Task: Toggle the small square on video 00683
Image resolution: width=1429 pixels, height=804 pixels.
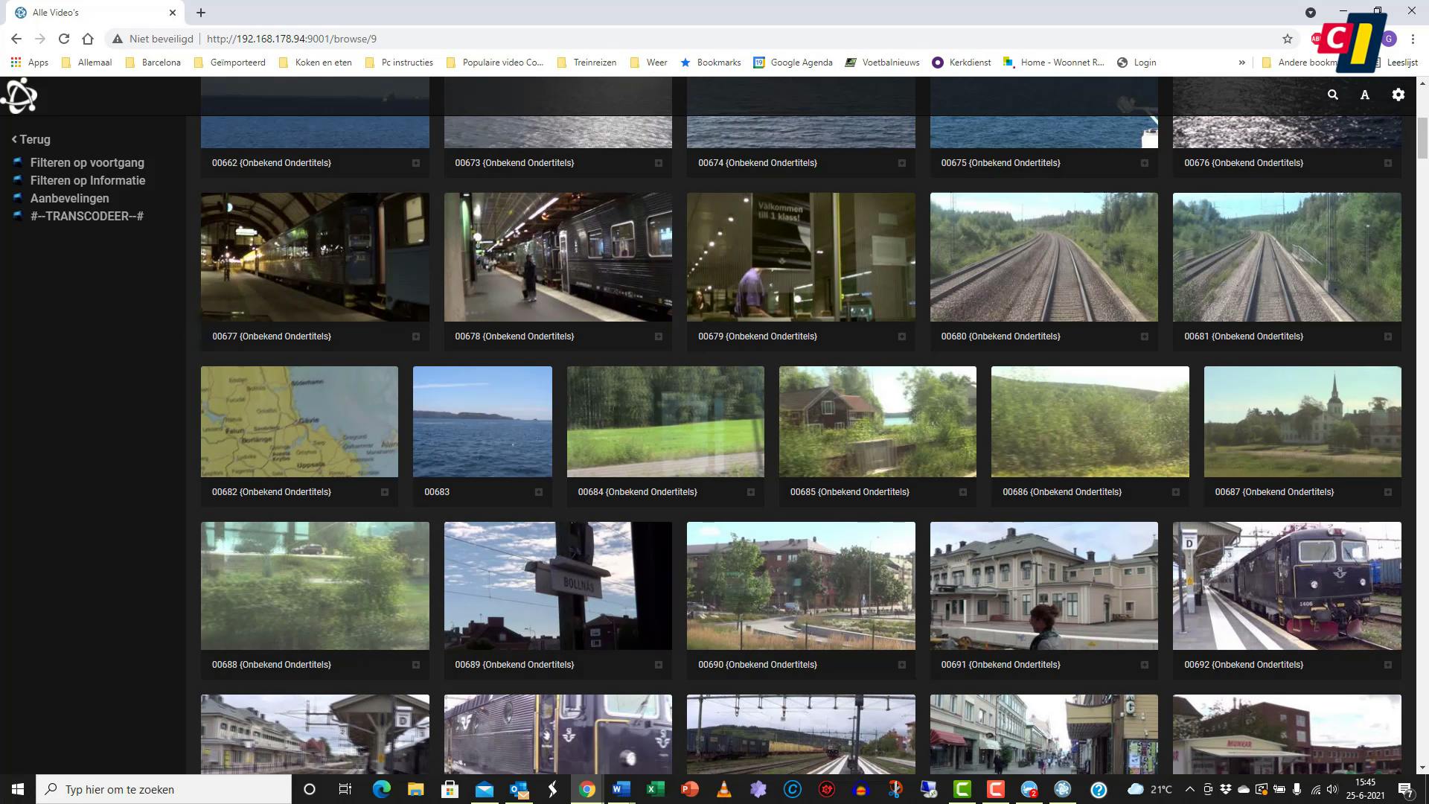Action: tap(538, 492)
